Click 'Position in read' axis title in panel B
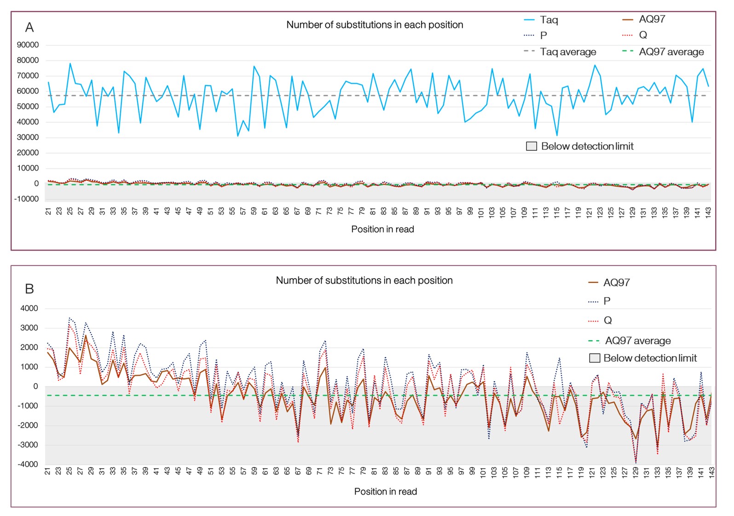 pyautogui.click(x=385, y=492)
